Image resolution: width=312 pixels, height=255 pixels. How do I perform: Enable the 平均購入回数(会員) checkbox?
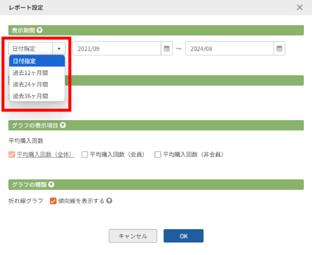85,155
